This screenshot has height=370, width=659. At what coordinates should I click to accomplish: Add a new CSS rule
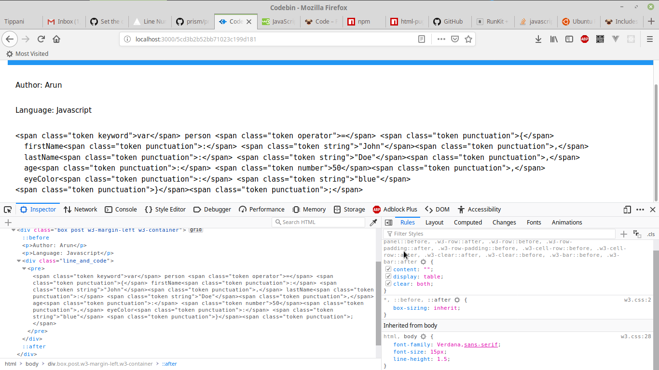click(x=623, y=234)
